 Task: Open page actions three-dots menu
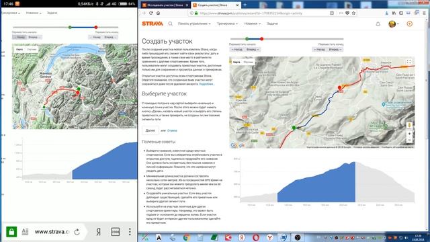point(341,13)
